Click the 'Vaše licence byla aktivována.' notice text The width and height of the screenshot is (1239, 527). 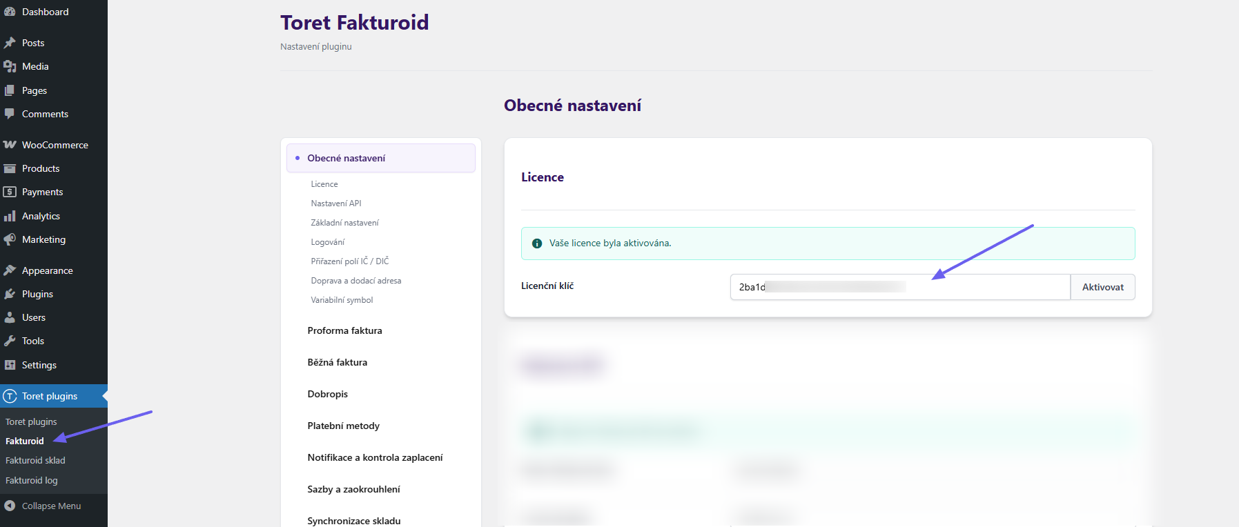(x=610, y=243)
